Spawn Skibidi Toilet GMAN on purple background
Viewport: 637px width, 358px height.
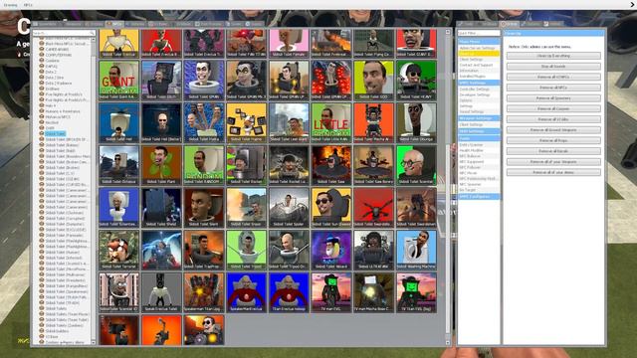[203, 80]
